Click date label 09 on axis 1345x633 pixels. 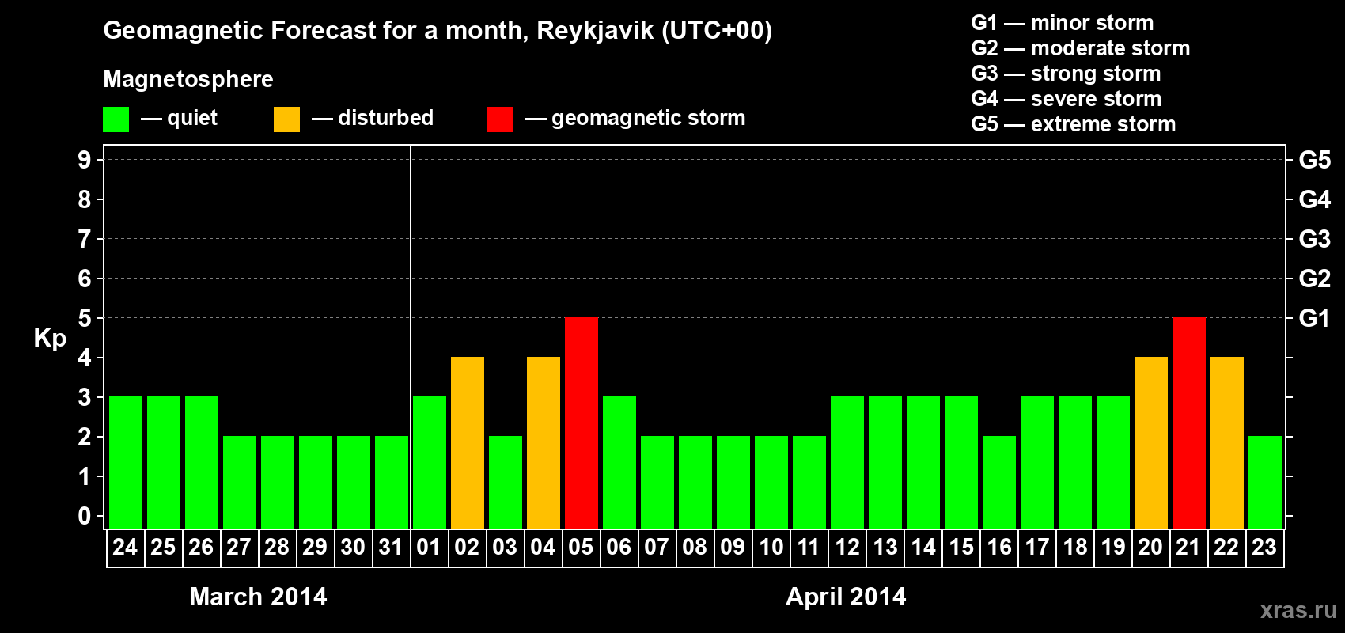(733, 547)
